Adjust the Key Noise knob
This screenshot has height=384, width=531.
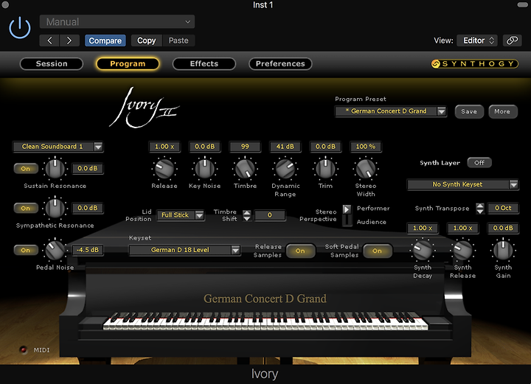tap(204, 169)
